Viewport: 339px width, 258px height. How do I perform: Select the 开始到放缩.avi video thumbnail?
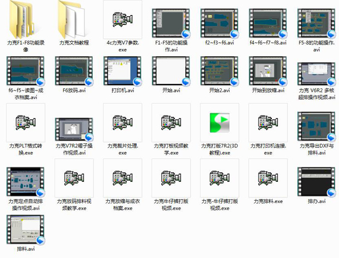(268, 71)
